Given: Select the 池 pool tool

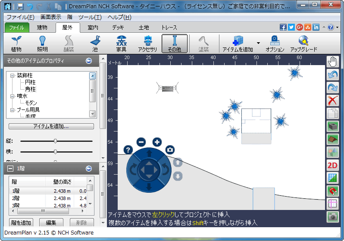Looking at the screenshot, I should [x=95, y=44].
